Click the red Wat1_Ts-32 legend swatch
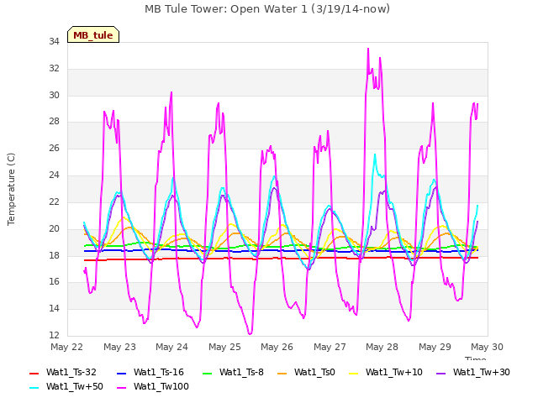Viewport: 538px width, 403px height. click(x=34, y=374)
